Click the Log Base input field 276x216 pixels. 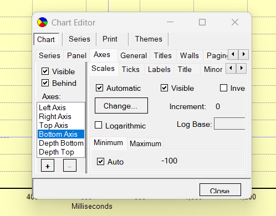[229, 124]
